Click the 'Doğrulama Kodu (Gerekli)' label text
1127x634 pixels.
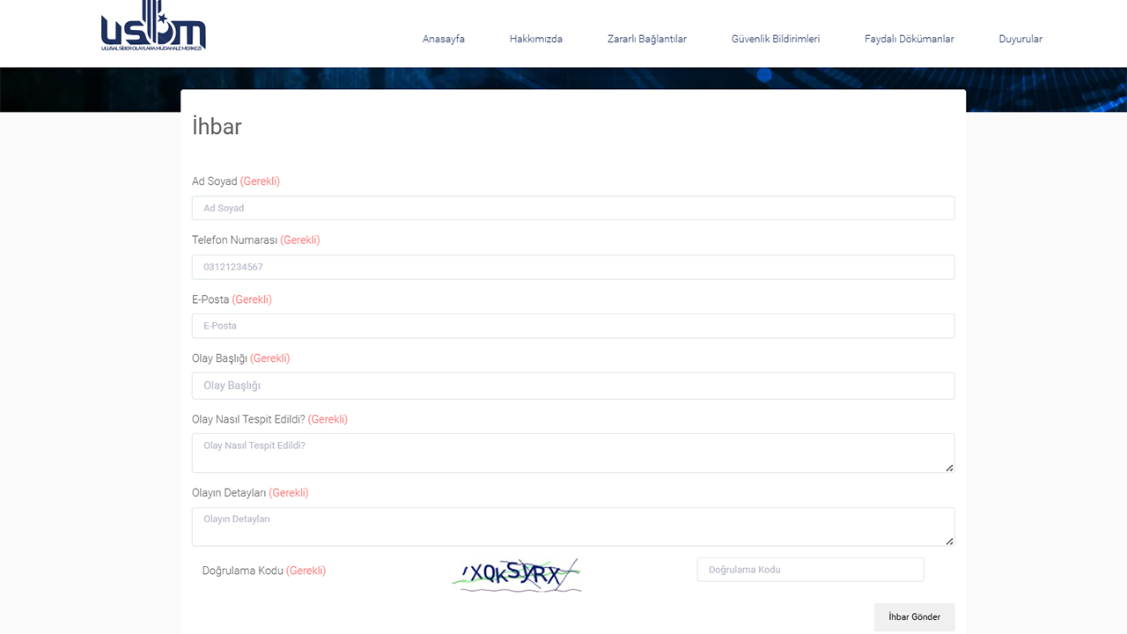(x=263, y=571)
